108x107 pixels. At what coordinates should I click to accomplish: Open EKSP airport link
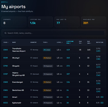pyautogui.click(x=5, y=74)
